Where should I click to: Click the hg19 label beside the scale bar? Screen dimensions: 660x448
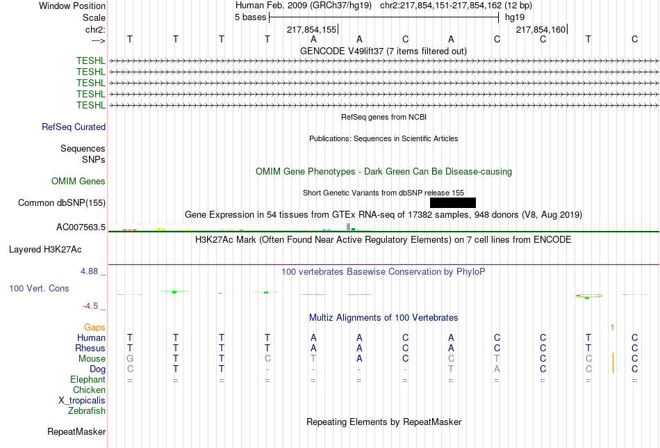(x=515, y=17)
